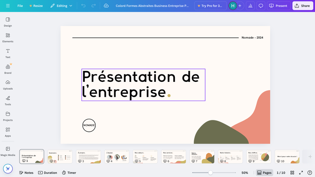Open the Text panel
This screenshot has height=177, width=315.
pyautogui.click(x=8, y=53)
